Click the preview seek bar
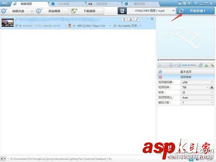 pos(186,60)
